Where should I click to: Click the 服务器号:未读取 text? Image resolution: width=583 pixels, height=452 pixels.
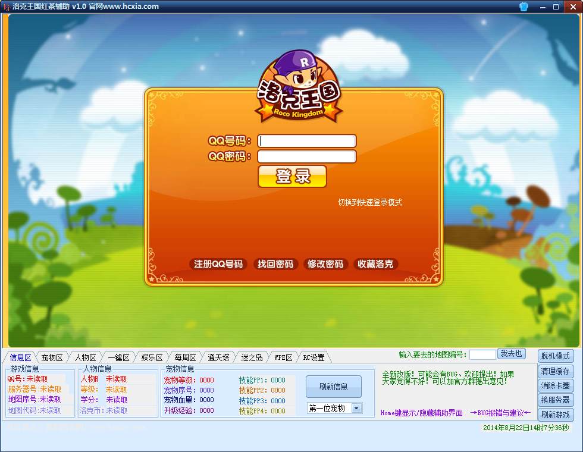pyautogui.click(x=35, y=389)
